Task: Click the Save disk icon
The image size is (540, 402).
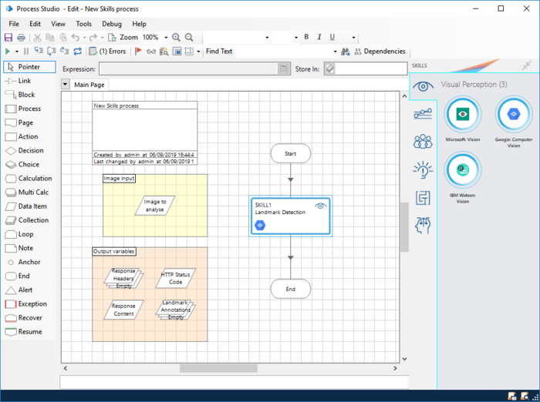Action: point(8,37)
